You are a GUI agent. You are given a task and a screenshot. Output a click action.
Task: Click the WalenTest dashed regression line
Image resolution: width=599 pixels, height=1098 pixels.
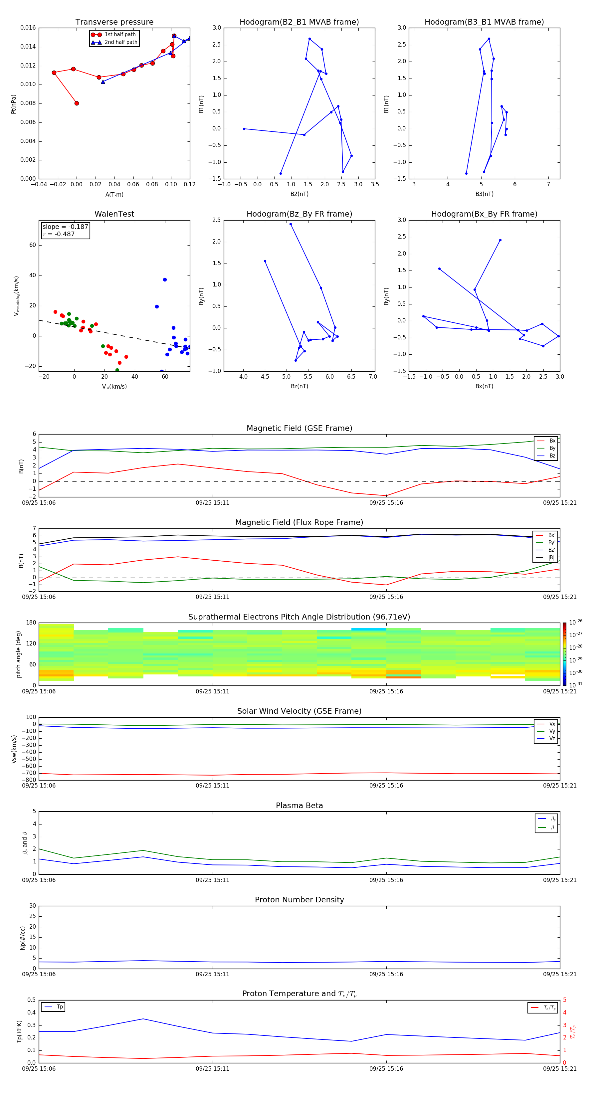coord(114,334)
